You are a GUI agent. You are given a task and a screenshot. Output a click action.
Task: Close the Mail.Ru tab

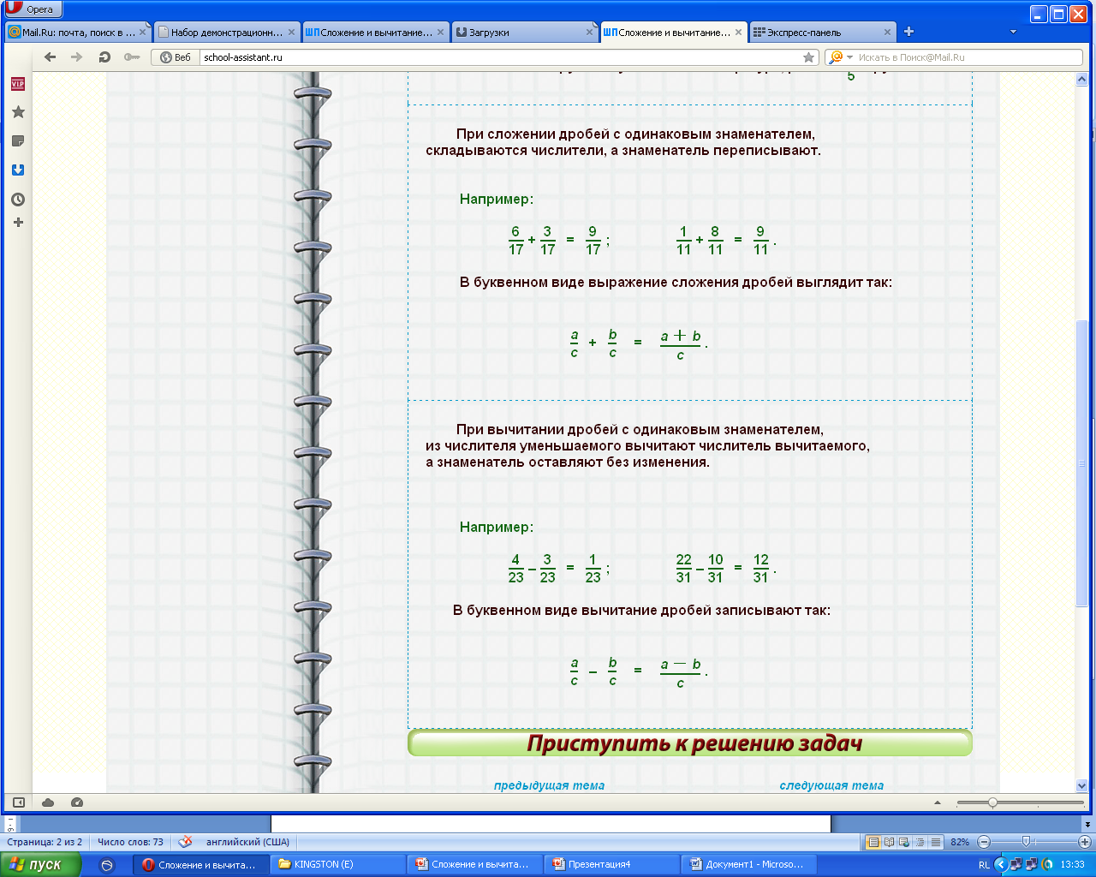pyautogui.click(x=143, y=33)
